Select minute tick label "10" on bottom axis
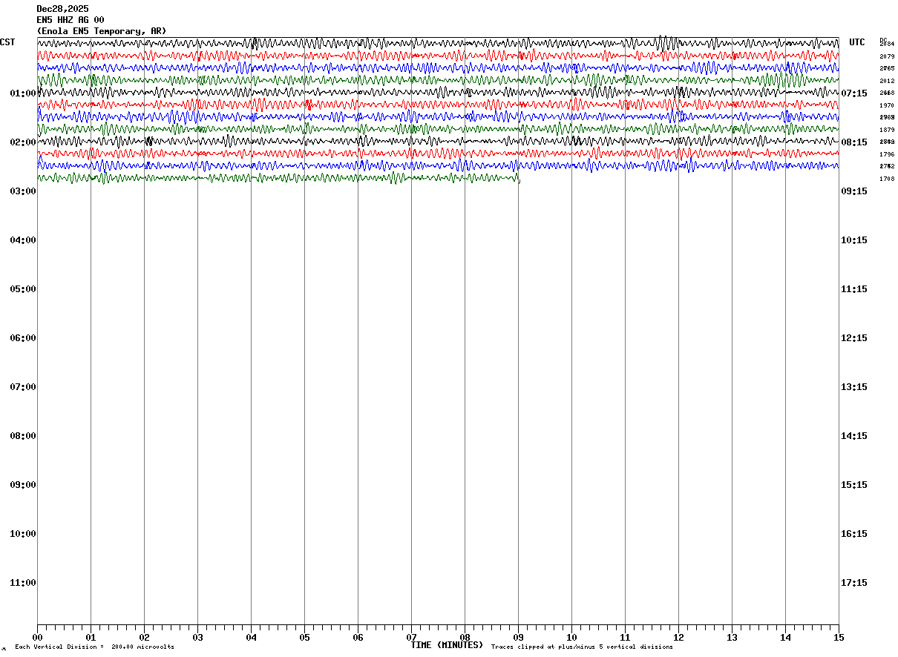898x657 pixels. tap(571, 638)
